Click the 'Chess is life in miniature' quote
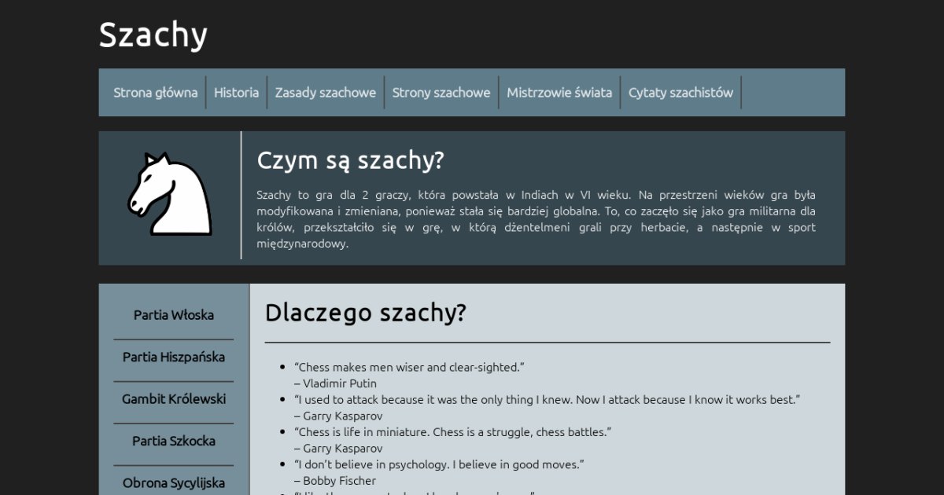 pyautogui.click(x=452, y=432)
